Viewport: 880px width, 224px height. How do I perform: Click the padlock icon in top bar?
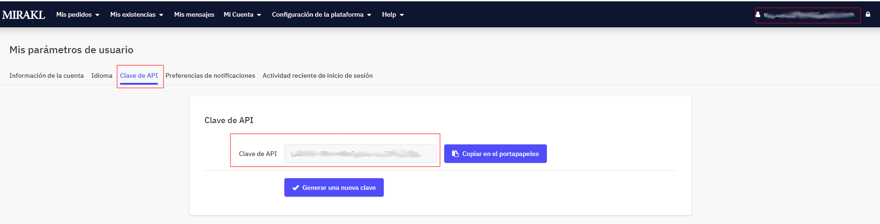click(x=868, y=14)
